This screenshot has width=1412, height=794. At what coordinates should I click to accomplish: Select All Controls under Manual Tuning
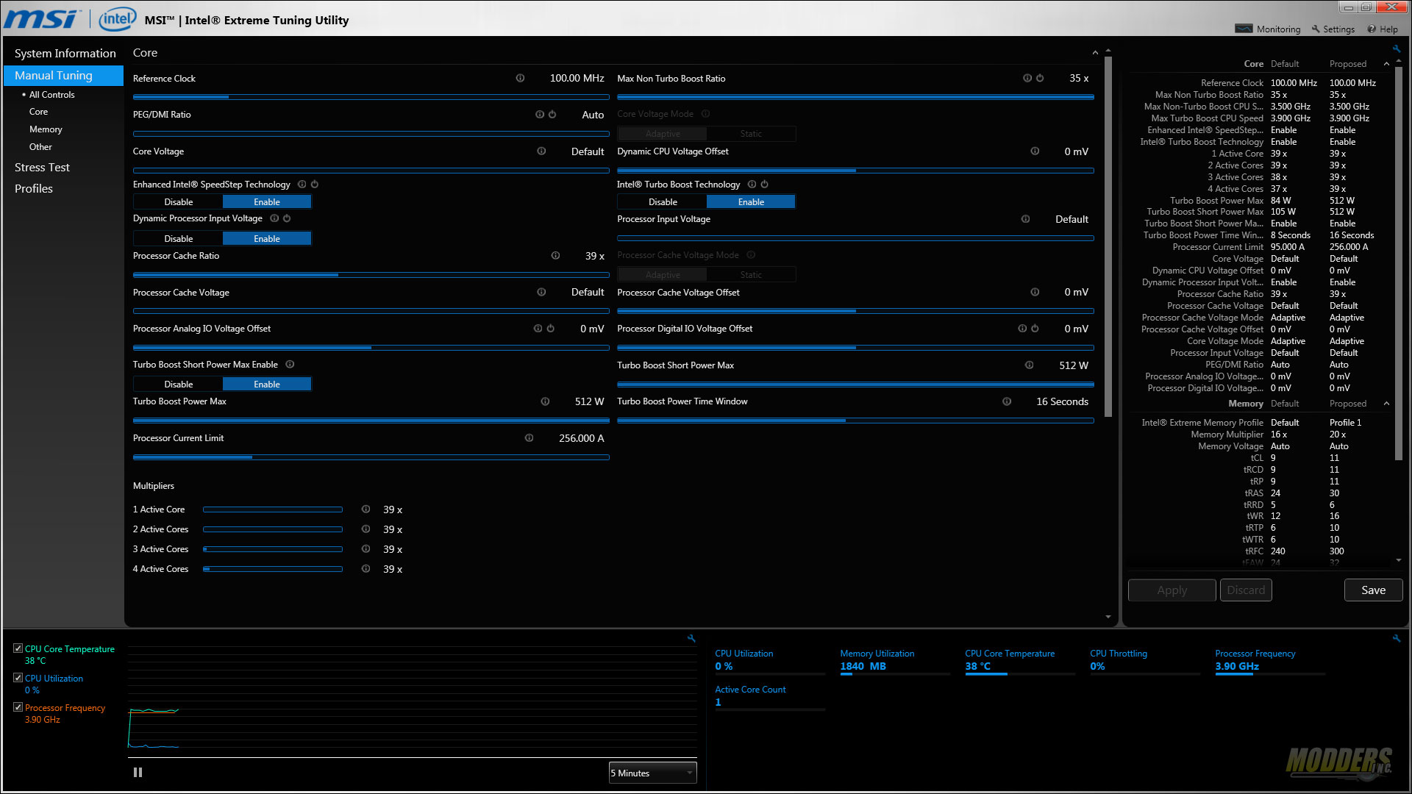51,95
